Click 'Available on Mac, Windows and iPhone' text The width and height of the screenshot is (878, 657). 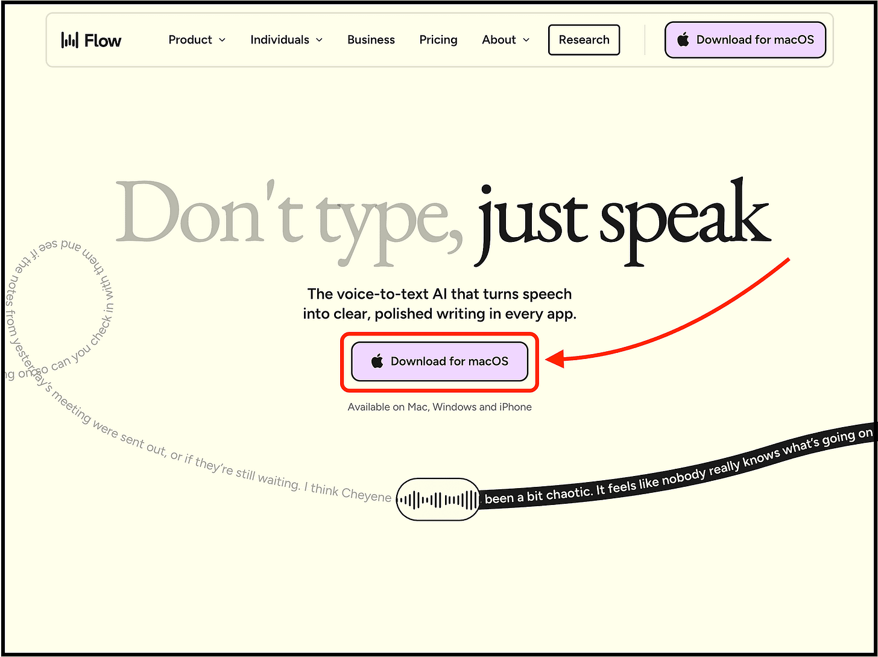point(440,407)
